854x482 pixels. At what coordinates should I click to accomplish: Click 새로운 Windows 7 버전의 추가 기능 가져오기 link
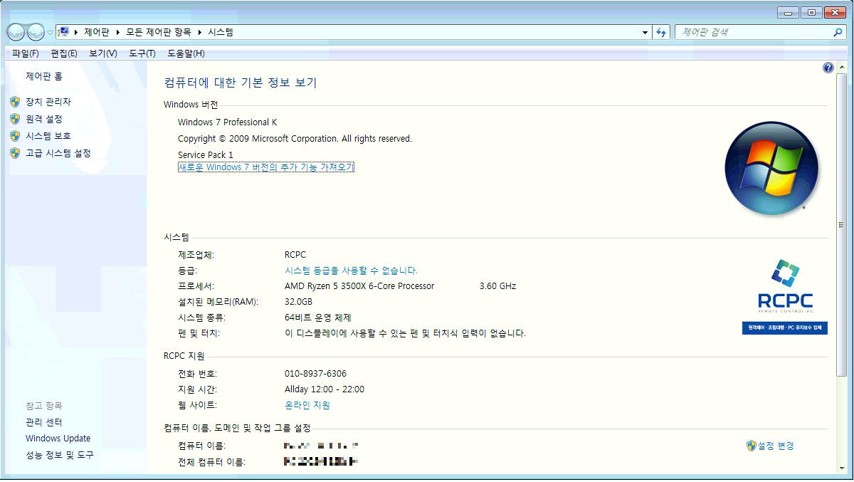pos(266,167)
